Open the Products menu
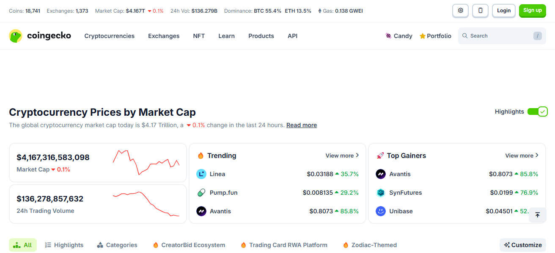The width and height of the screenshot is (555, 253). click(261, 36)
